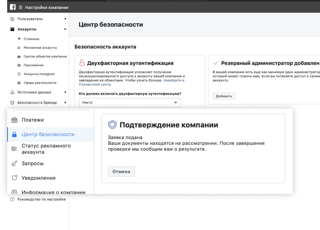Viewport: 320px width, 230px height.
Task: Click the Добавить backup administrator button
Action: pos(224,96)
